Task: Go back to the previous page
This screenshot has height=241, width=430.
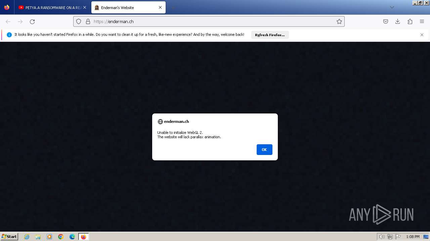Action: tap(8, 21)
